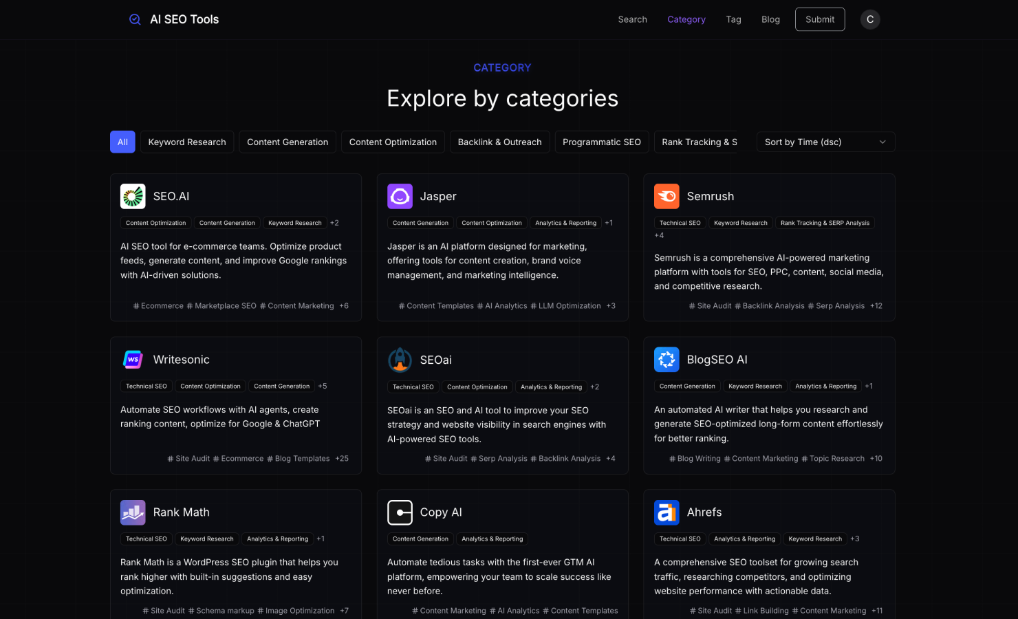1018x619 pixels.
Task: Open the Tag nav link
Action: click(733, 19)
